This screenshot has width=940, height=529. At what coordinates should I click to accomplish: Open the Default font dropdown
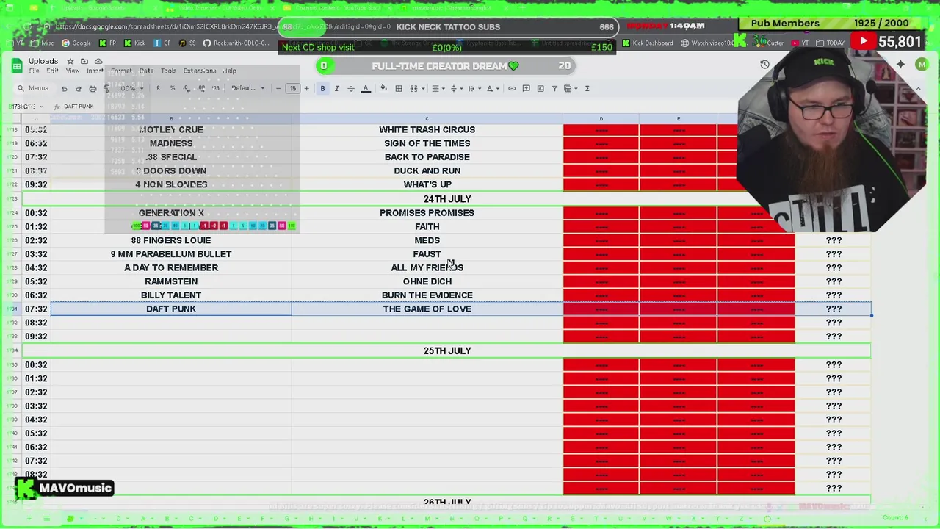pos(247,88)
